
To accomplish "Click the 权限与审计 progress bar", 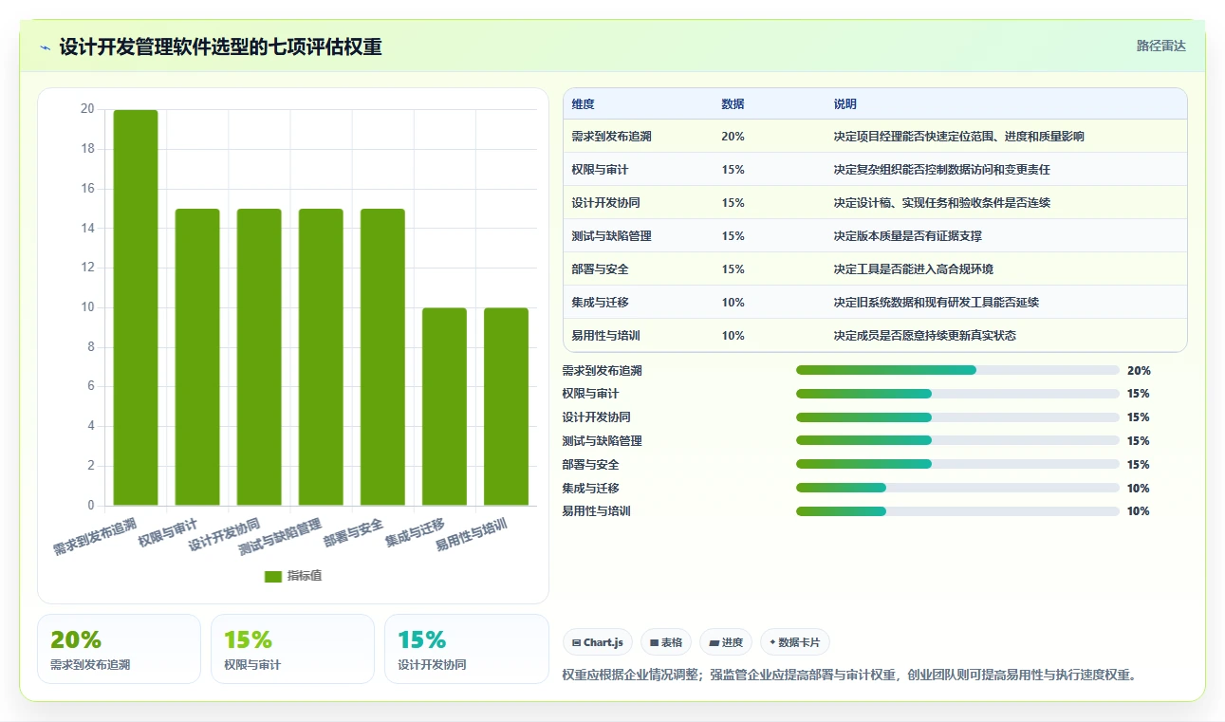I will [x=957, y=394].
